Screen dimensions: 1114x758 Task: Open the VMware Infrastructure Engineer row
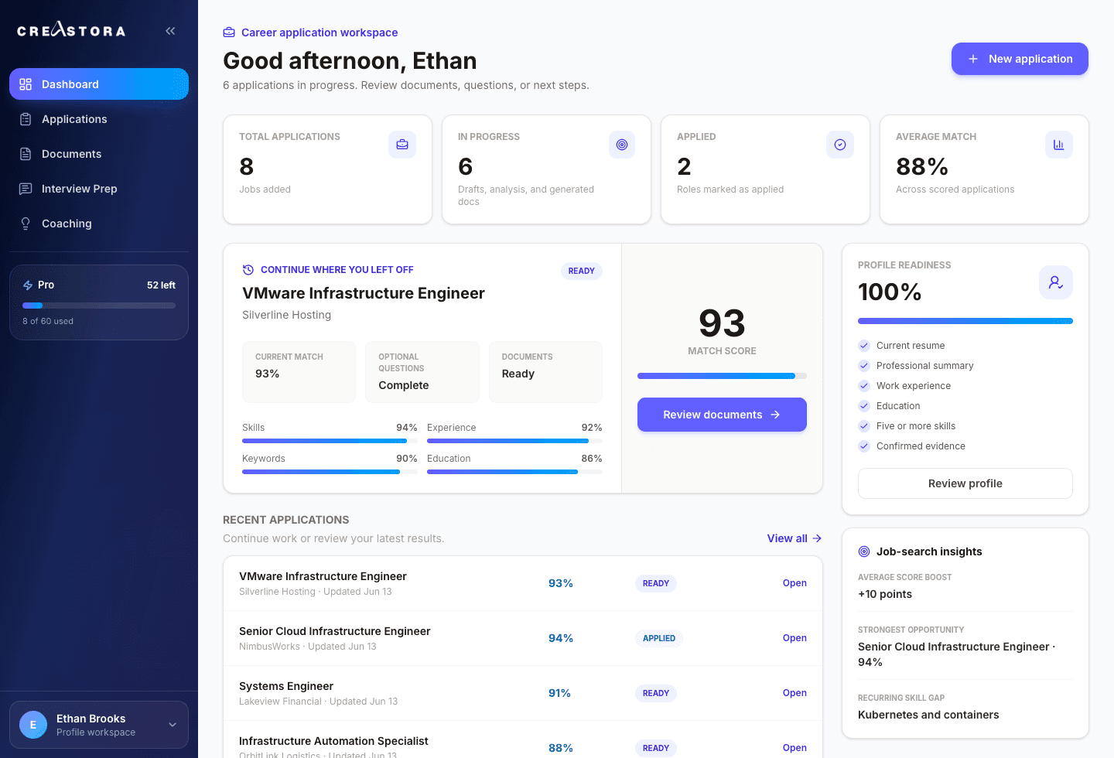[523, 583]
